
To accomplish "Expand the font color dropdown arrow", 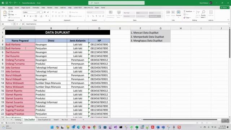I will pyautogui.click(x=48, y=16).
